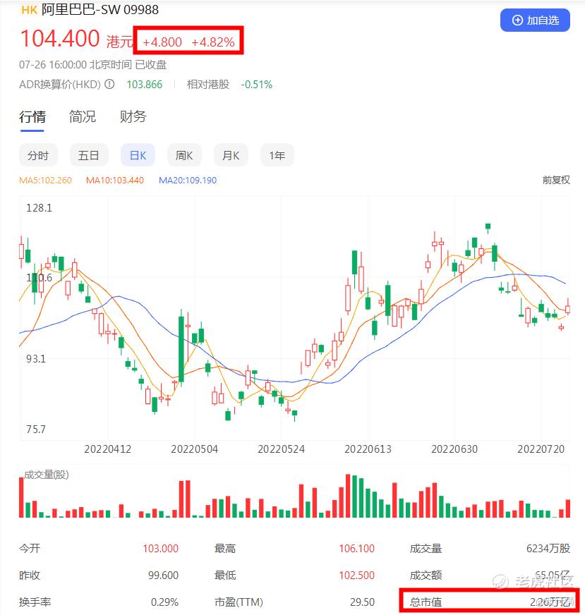Click the 昨收 value 99.600
The width and height of the screenshot is (585, 615).
pyautogui.click(x=163, y=576)
